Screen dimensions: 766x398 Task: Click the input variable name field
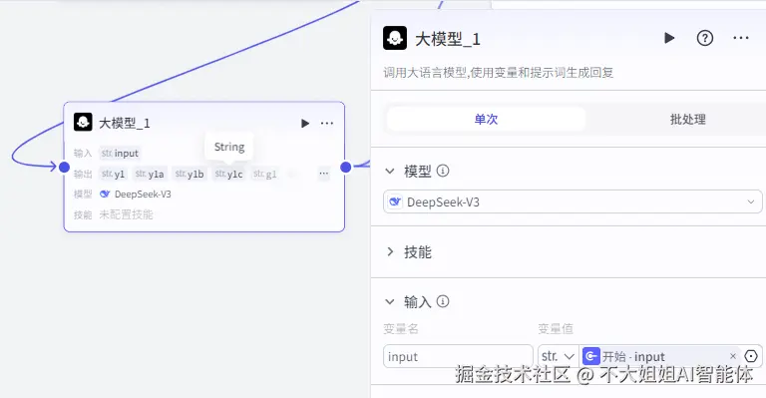[458, 356]
